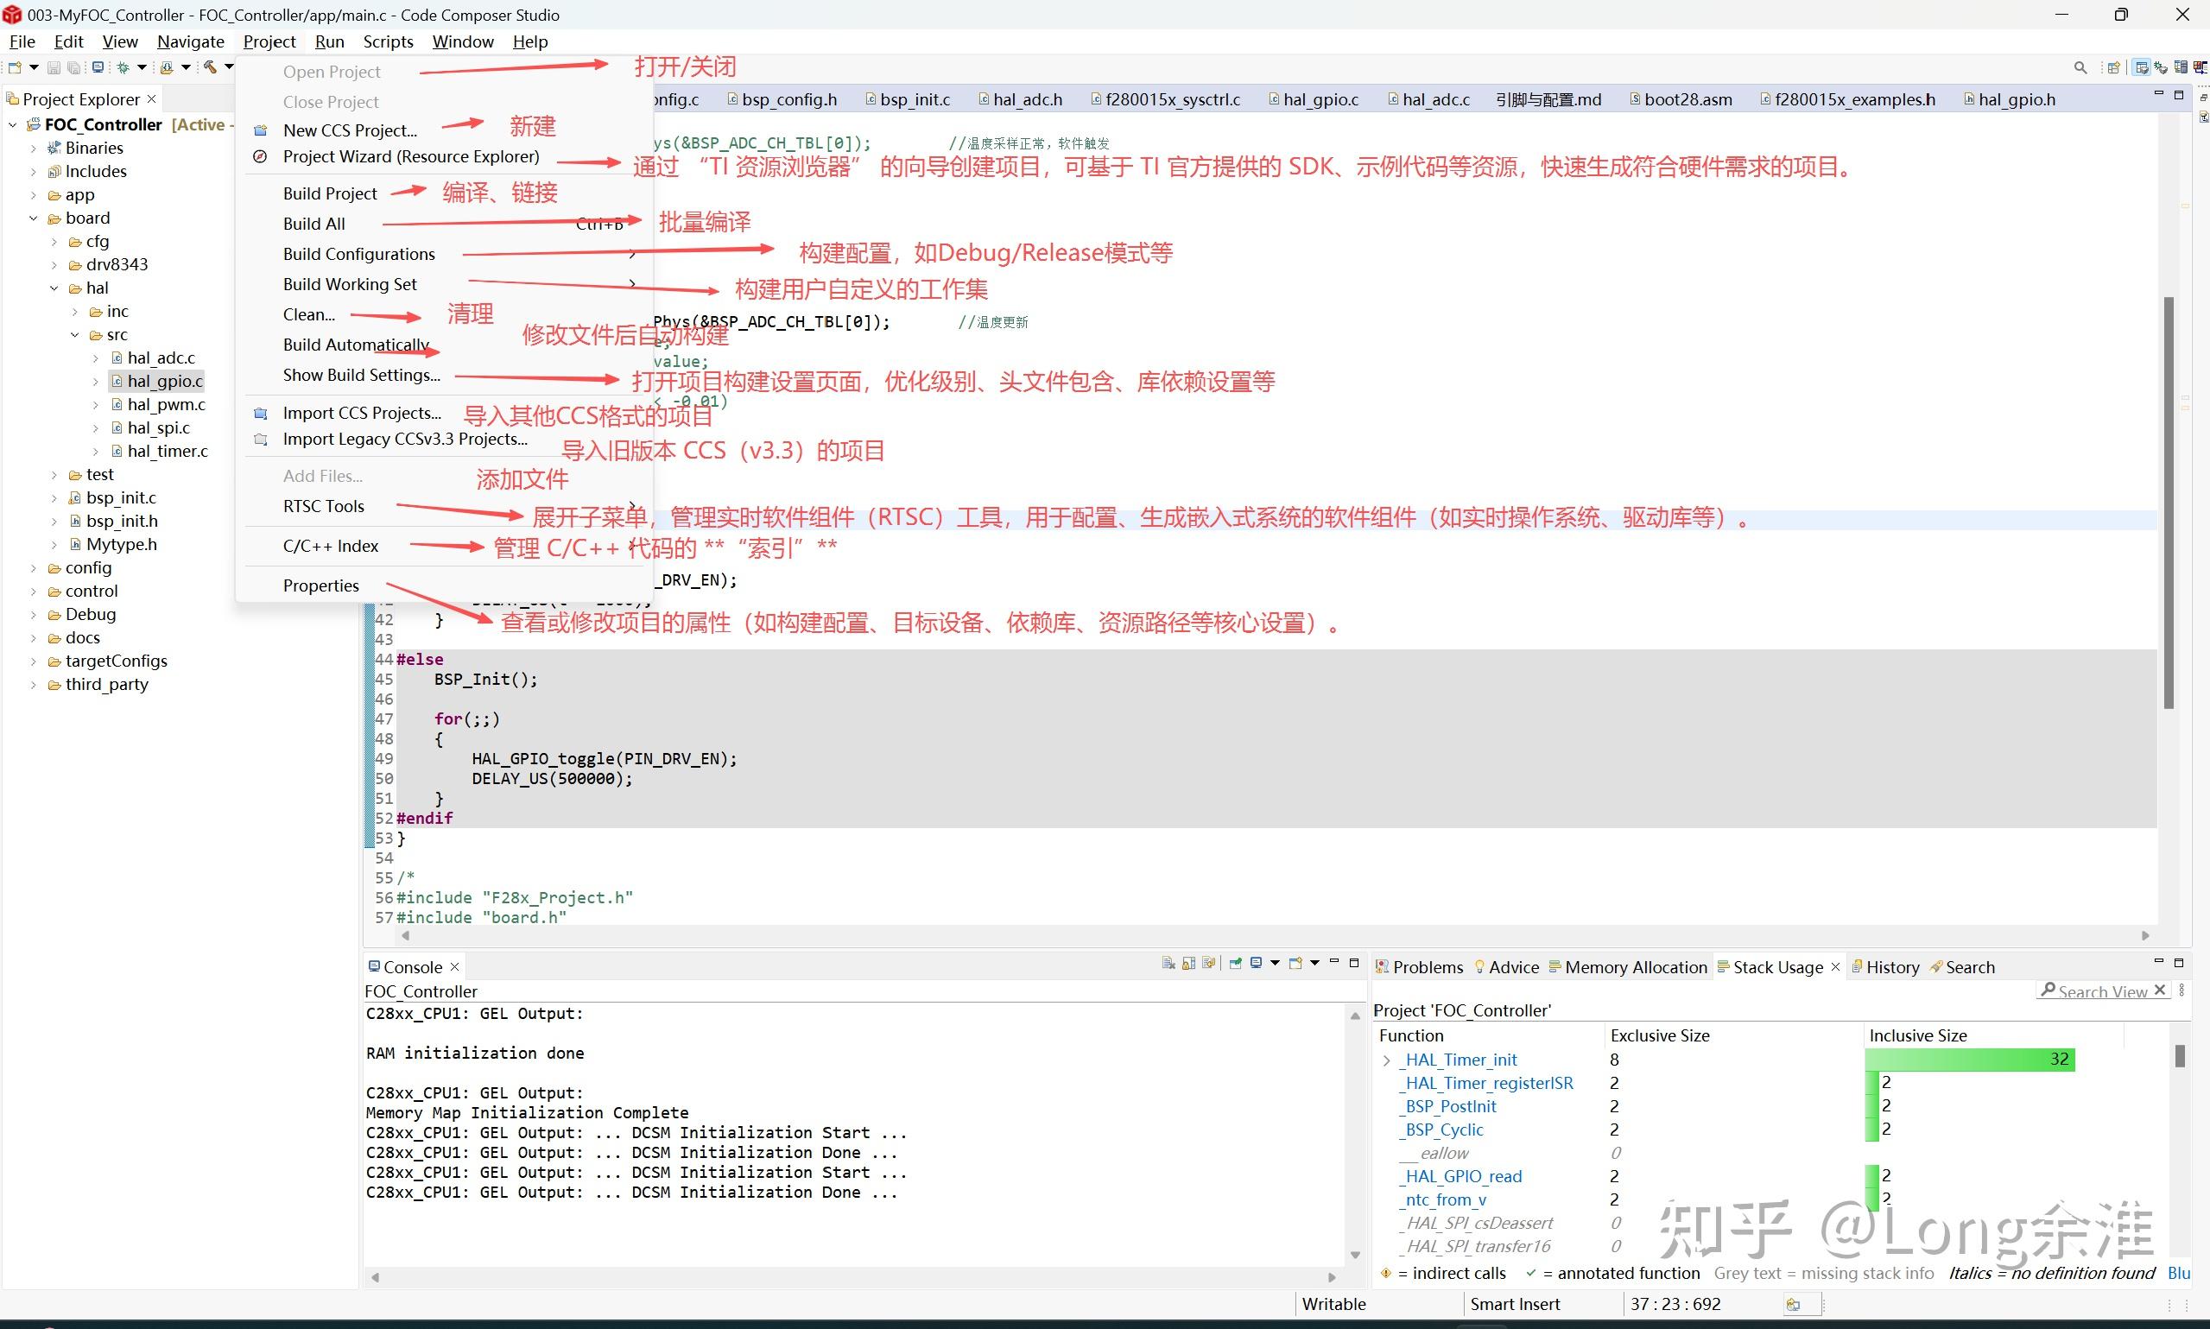Click the Console open new console icon

coord(1295,964)
